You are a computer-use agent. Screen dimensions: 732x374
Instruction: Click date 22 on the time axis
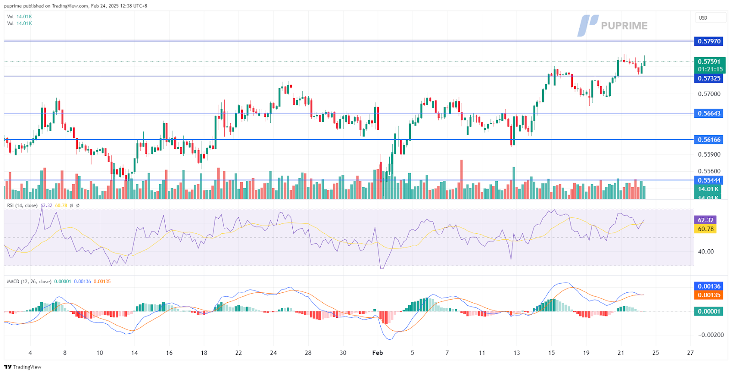238,353
